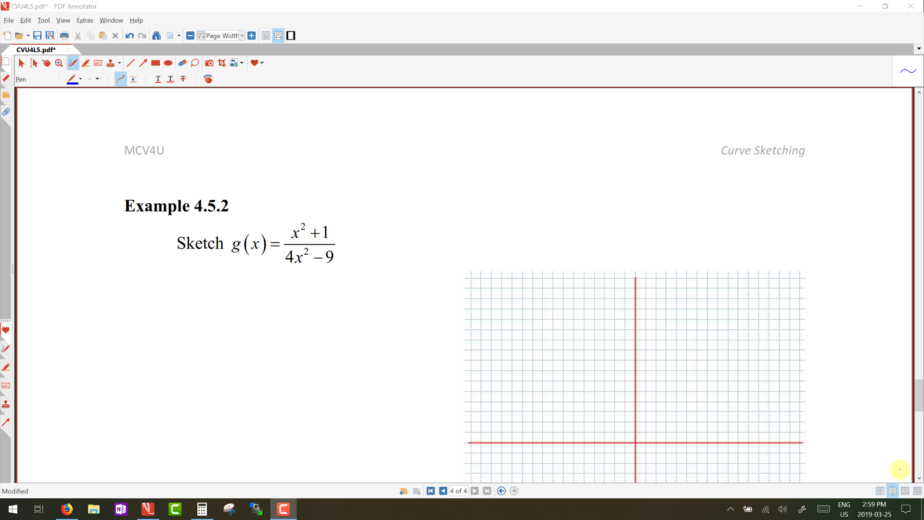Image resolution: width=924 pixels, height=520 pixels.
Task: Open OneNote from the taskbar
Action: pyautogui.click(x=121, y=509)
